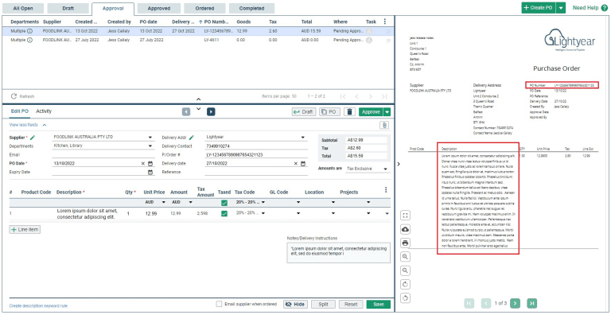This screenshot has width=611, height=315.
Task: Expand the Approve button dropdown arrow
Action: pos(387,112)
